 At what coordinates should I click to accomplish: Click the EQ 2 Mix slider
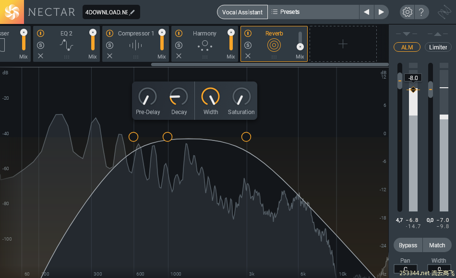pos(93,40)
